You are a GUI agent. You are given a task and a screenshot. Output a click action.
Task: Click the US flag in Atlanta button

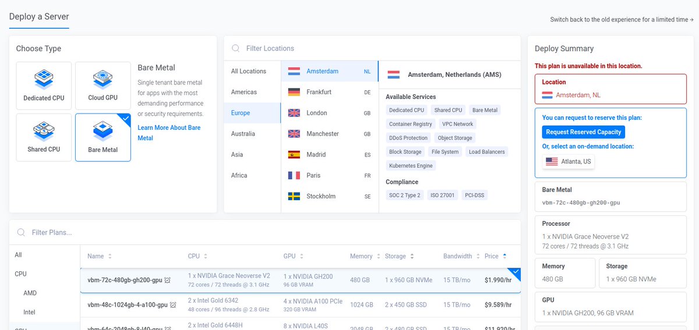(x=552, y=161)
